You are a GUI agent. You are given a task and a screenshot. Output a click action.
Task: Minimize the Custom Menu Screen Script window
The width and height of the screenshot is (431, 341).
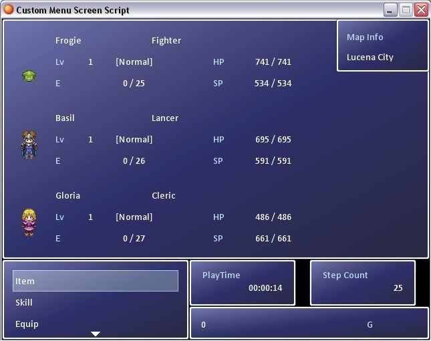[x=390, y=10]
